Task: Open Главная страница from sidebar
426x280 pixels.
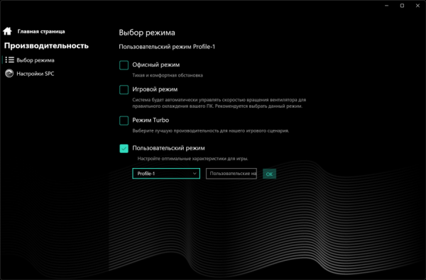Action: pos(41,31)
